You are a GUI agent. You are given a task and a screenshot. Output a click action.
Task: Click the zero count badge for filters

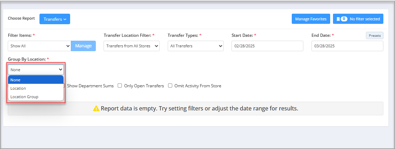[344, 19]
